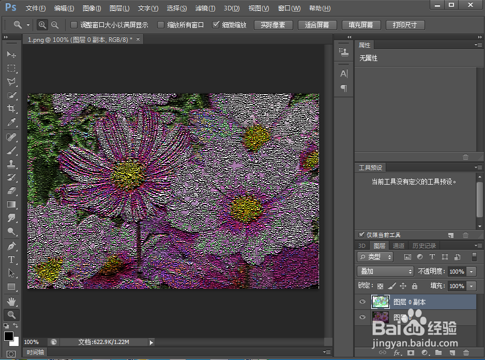The image size is (485, 360).
Task: Open the properties panel flyout menu
Action: coord(478,45)
